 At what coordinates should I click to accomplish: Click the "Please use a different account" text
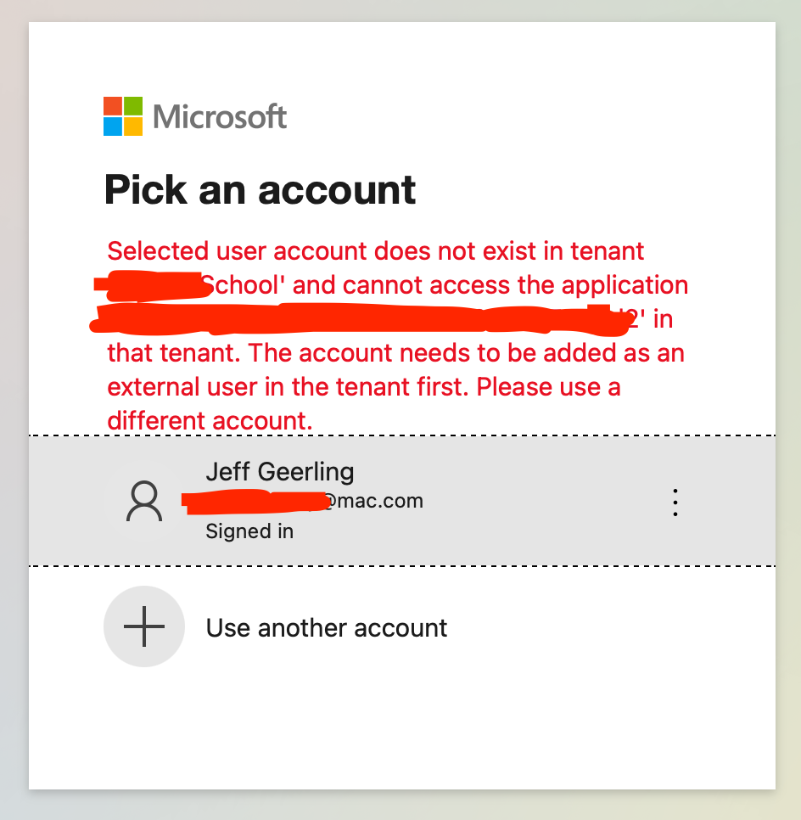(x=364, y=404)
